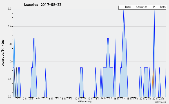
Task: Click the '1 h' x-axis label
Action: (x=18, y=98)
